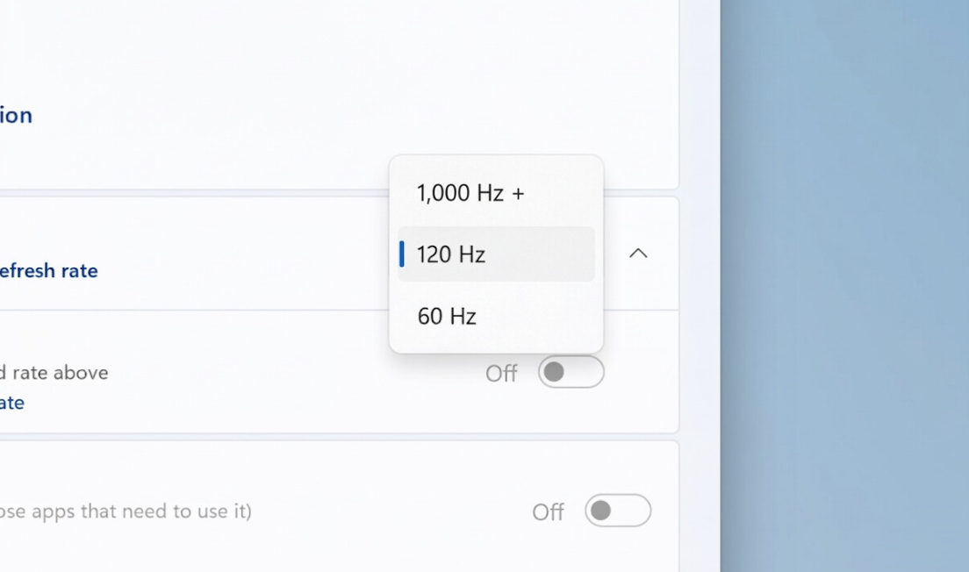
Task: Select the "1,000 Hz +" refresh rate option
Action: point(470,193)
